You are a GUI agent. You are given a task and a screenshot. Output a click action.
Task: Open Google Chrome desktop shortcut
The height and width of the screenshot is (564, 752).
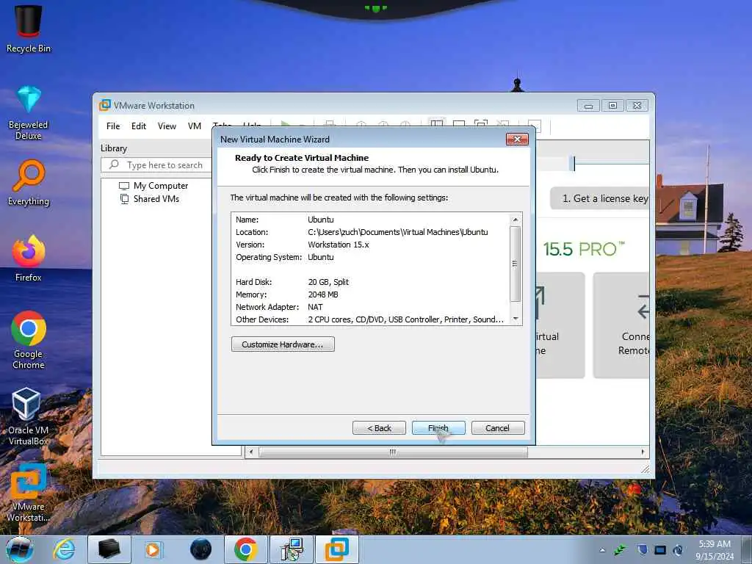click(x=29, y=340)
